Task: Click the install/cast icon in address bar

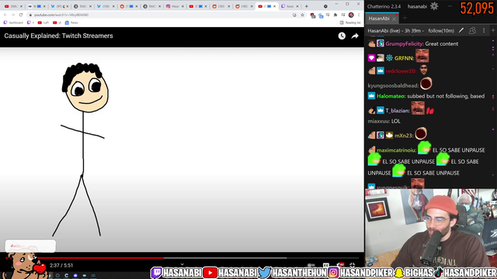Action: [x=295, y=15]
